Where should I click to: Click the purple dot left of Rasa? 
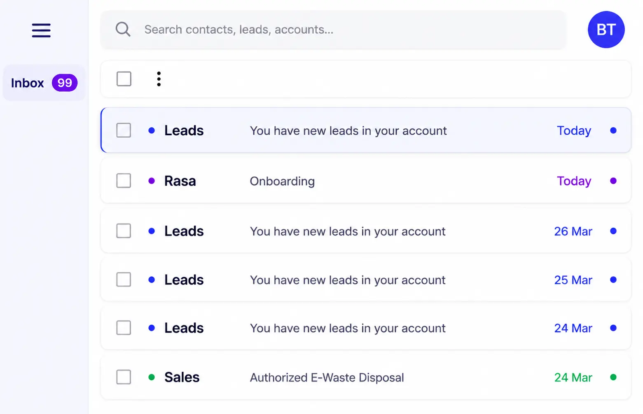(152, 181)
